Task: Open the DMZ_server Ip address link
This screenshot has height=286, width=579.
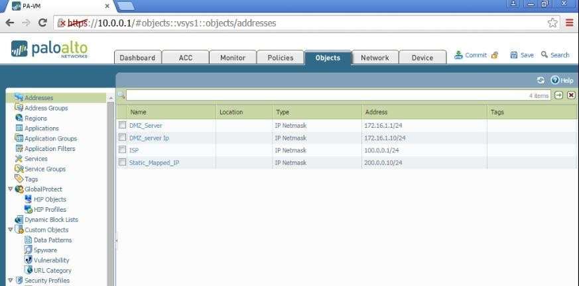Action: [149, 138]
